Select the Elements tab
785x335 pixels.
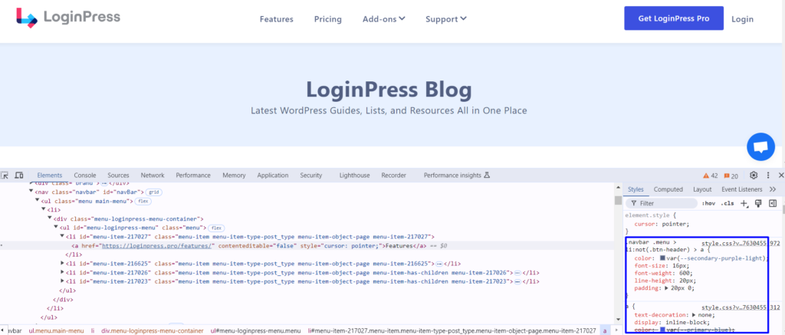click(x=50, y=176)
